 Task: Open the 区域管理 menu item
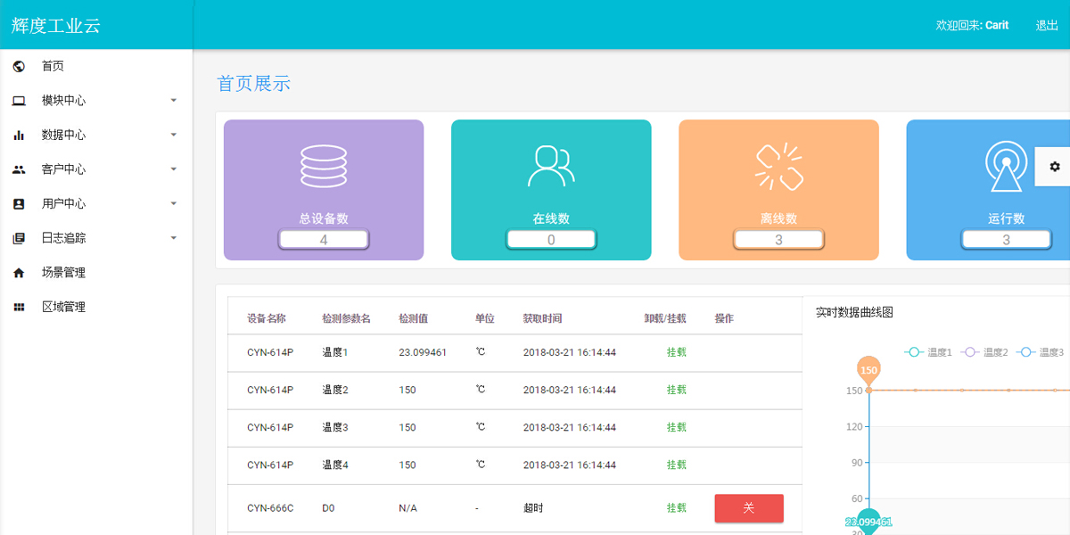[x=63, y=307]
